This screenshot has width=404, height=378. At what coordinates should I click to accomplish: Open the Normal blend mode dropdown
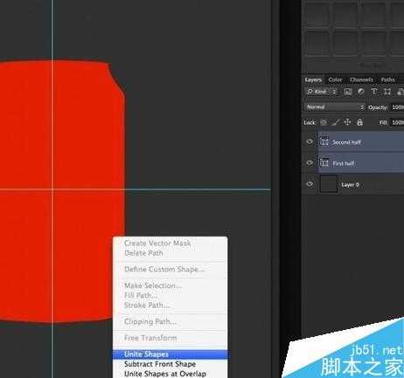point(335,107)
